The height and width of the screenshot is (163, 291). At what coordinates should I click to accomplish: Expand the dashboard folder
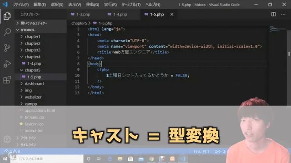pos(21,83)
